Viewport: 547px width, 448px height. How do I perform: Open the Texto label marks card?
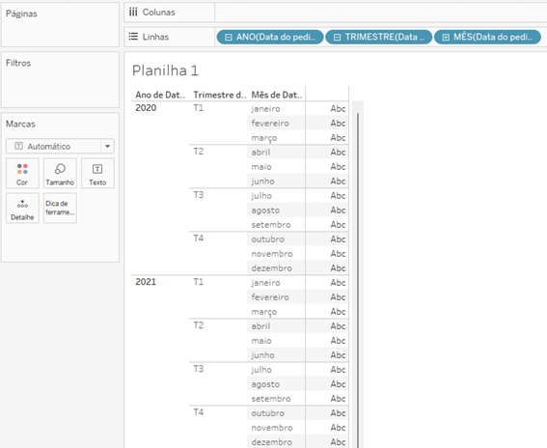tap(97, 174)
